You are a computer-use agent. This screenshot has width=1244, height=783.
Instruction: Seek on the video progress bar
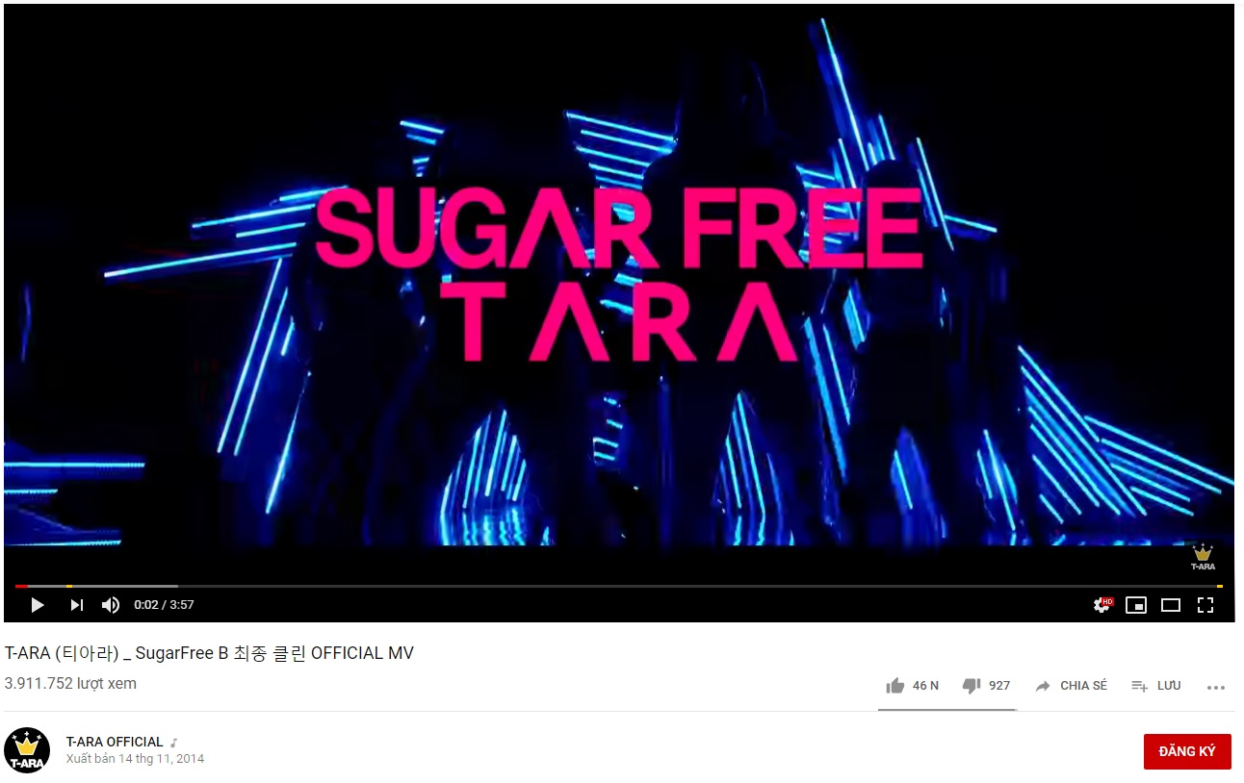tap(618, 586)
